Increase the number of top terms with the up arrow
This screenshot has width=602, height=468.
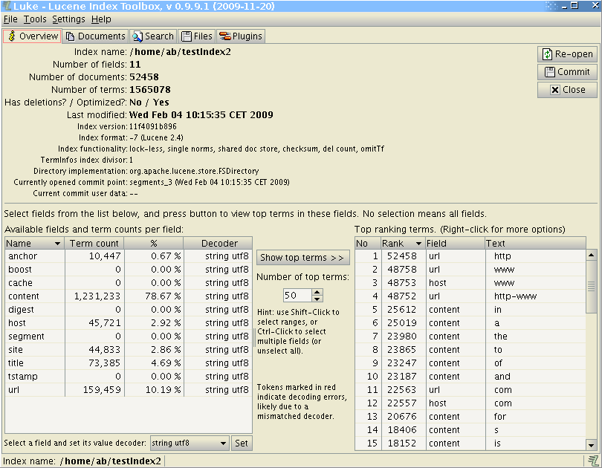[319, 293]
